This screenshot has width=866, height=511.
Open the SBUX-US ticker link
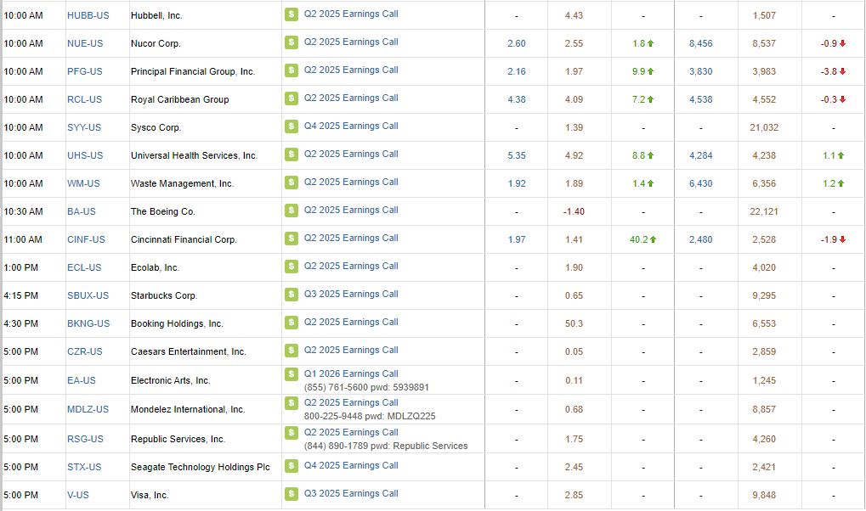pyautogui.click(x=88, y=295)
